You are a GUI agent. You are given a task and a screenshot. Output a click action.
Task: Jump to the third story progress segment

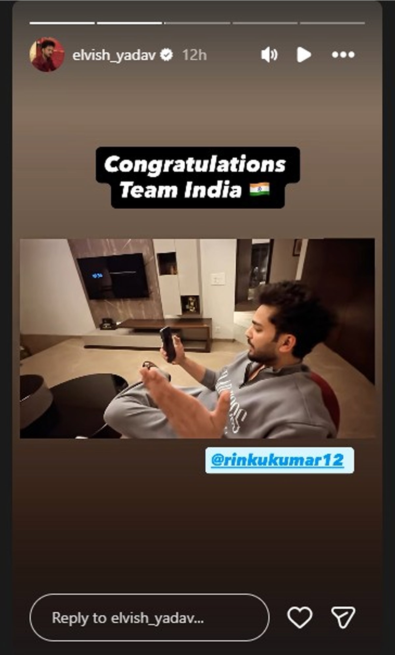197,23
